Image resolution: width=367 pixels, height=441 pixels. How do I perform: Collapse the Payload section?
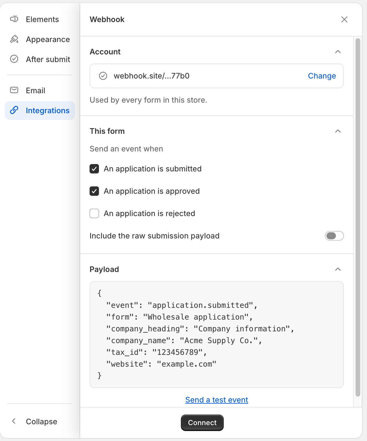click(x=338, y=269)
